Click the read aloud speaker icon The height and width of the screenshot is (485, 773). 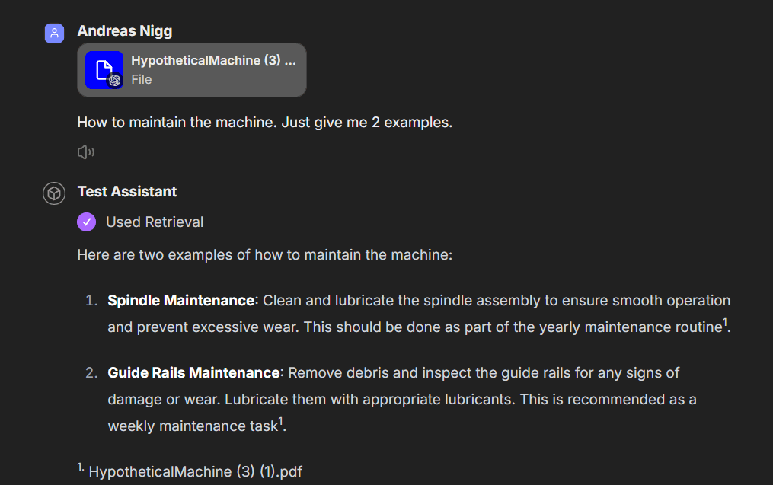coord(85,152)
